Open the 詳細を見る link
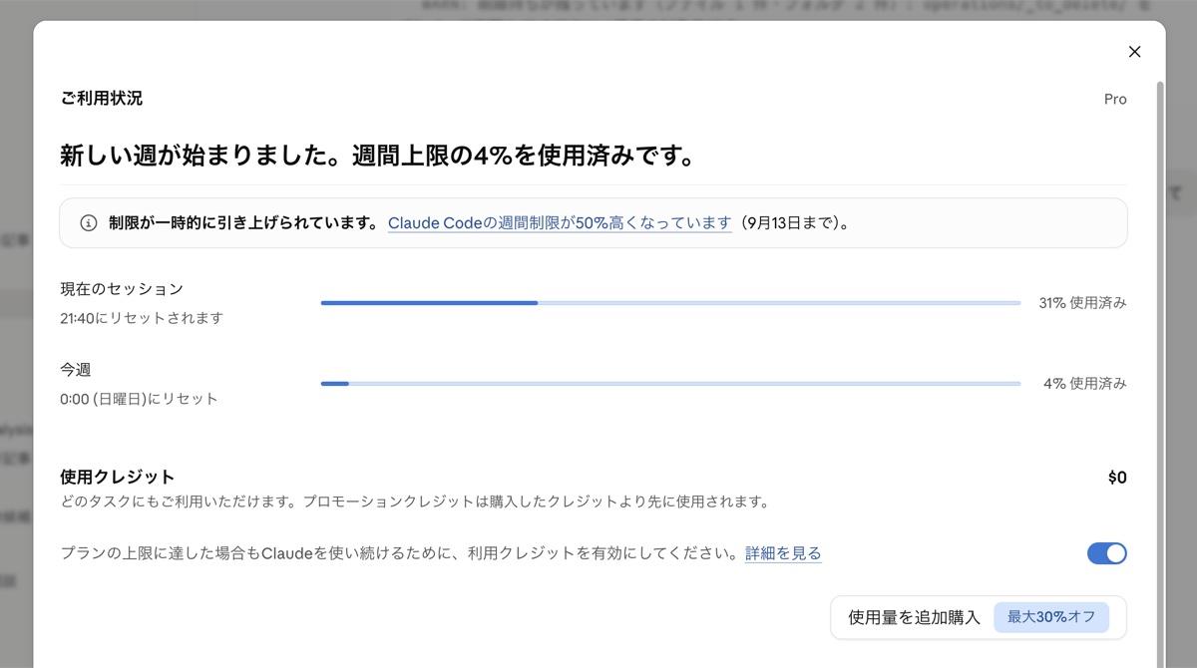1197x668 pixels. (x=783, y=553)
